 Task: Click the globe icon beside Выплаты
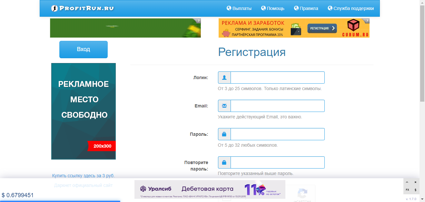pyautogui.click(x=229, y=8)
